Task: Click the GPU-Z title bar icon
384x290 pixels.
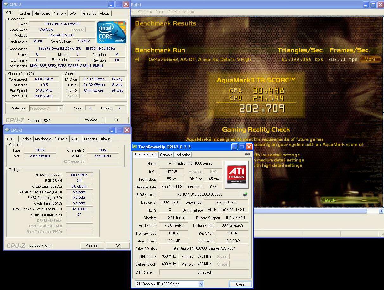Action: (x=135, y=147)
